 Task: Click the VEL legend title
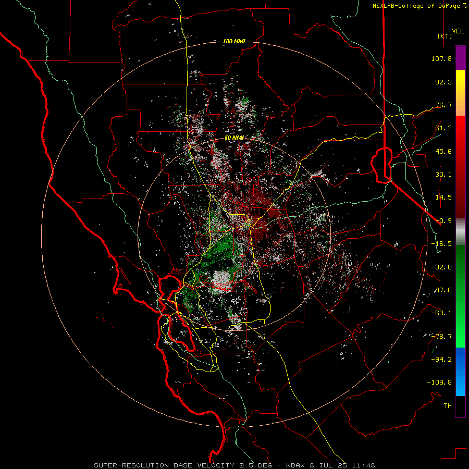coord(458,31)
